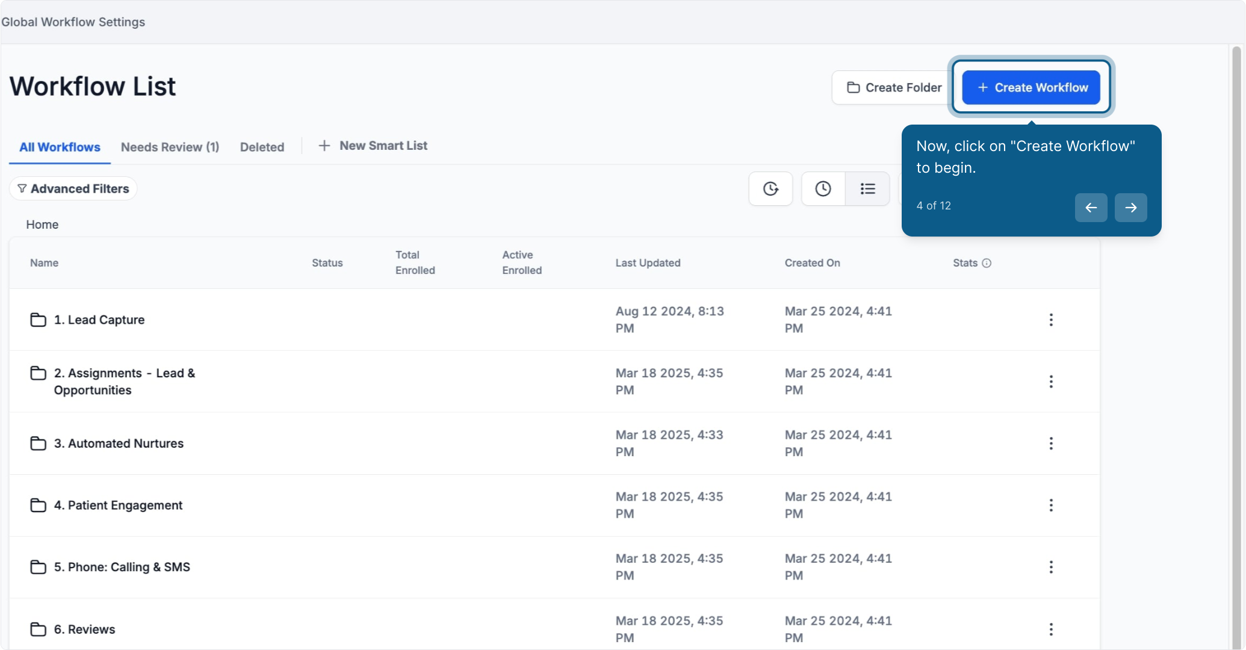Click the Create Workflow button
The image size is (1246, 650).
1031,87
